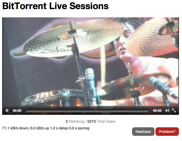The width and height of the screenshot is (182, 141).
Task: Pause the live video stream
Action: tap(7, 111)
